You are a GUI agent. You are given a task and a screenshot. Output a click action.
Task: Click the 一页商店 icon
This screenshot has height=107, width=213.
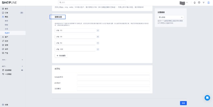3,74
